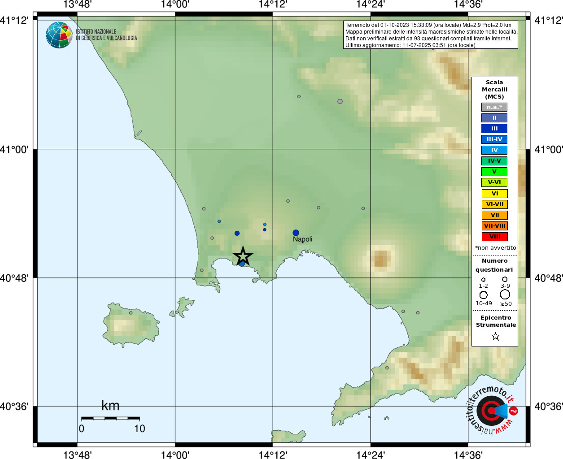Pick the yellow VI intensity swatch

click(494, 194)
